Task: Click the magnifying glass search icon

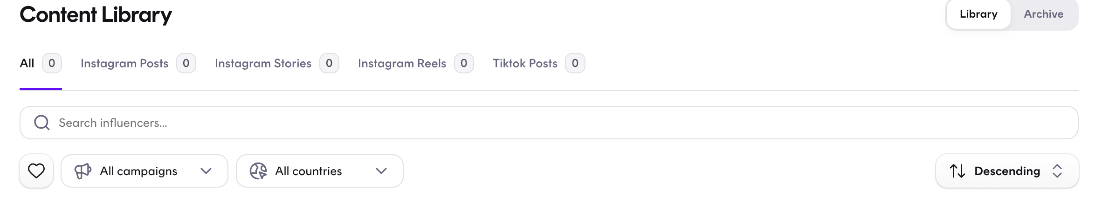Action: (x=42, y=123)
